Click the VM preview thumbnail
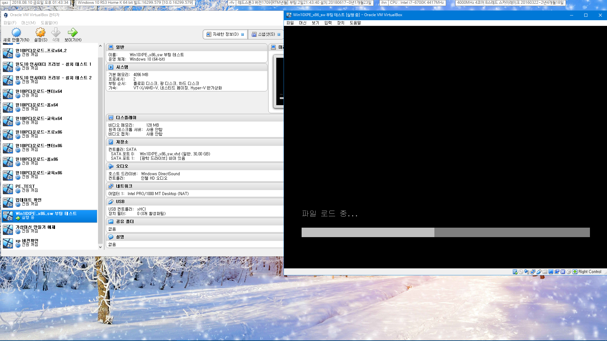 (x=278, y=81)
